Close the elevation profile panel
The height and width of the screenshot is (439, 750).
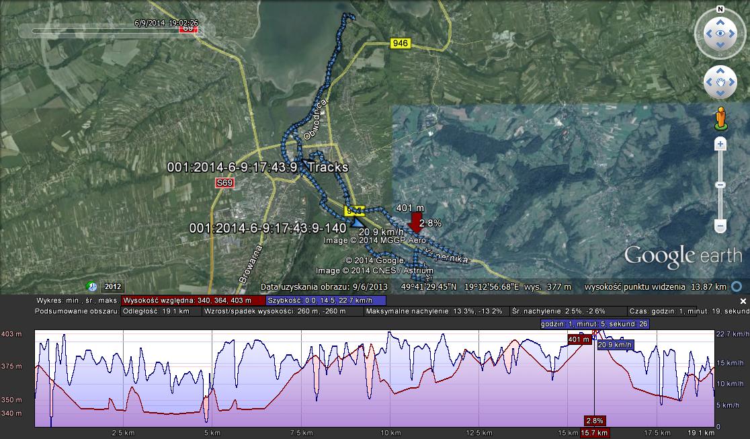click(743, 301)
